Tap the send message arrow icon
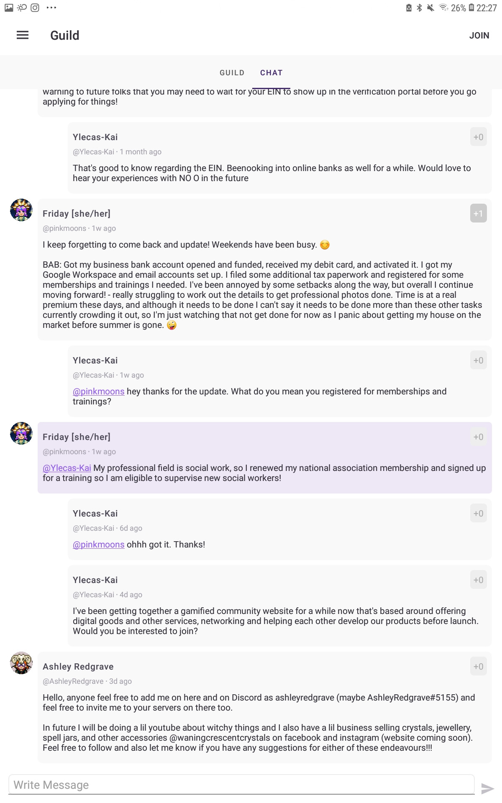Screen dimensions: 502x803 (487, 789)
